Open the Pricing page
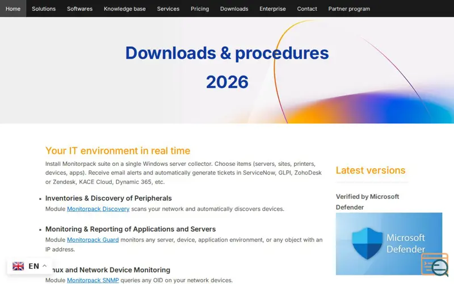Image resolution: width=454 pixels, height=284 pixels. (x=200, y=9)
